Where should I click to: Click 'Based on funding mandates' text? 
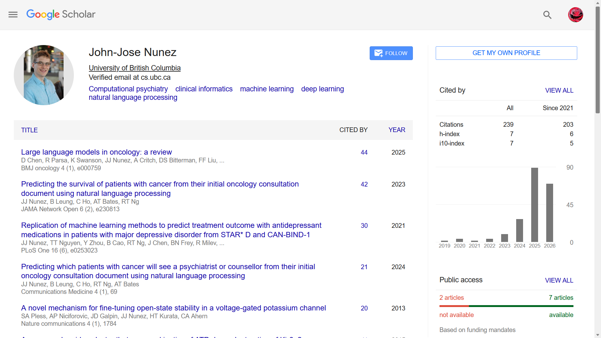coord(477,330)
